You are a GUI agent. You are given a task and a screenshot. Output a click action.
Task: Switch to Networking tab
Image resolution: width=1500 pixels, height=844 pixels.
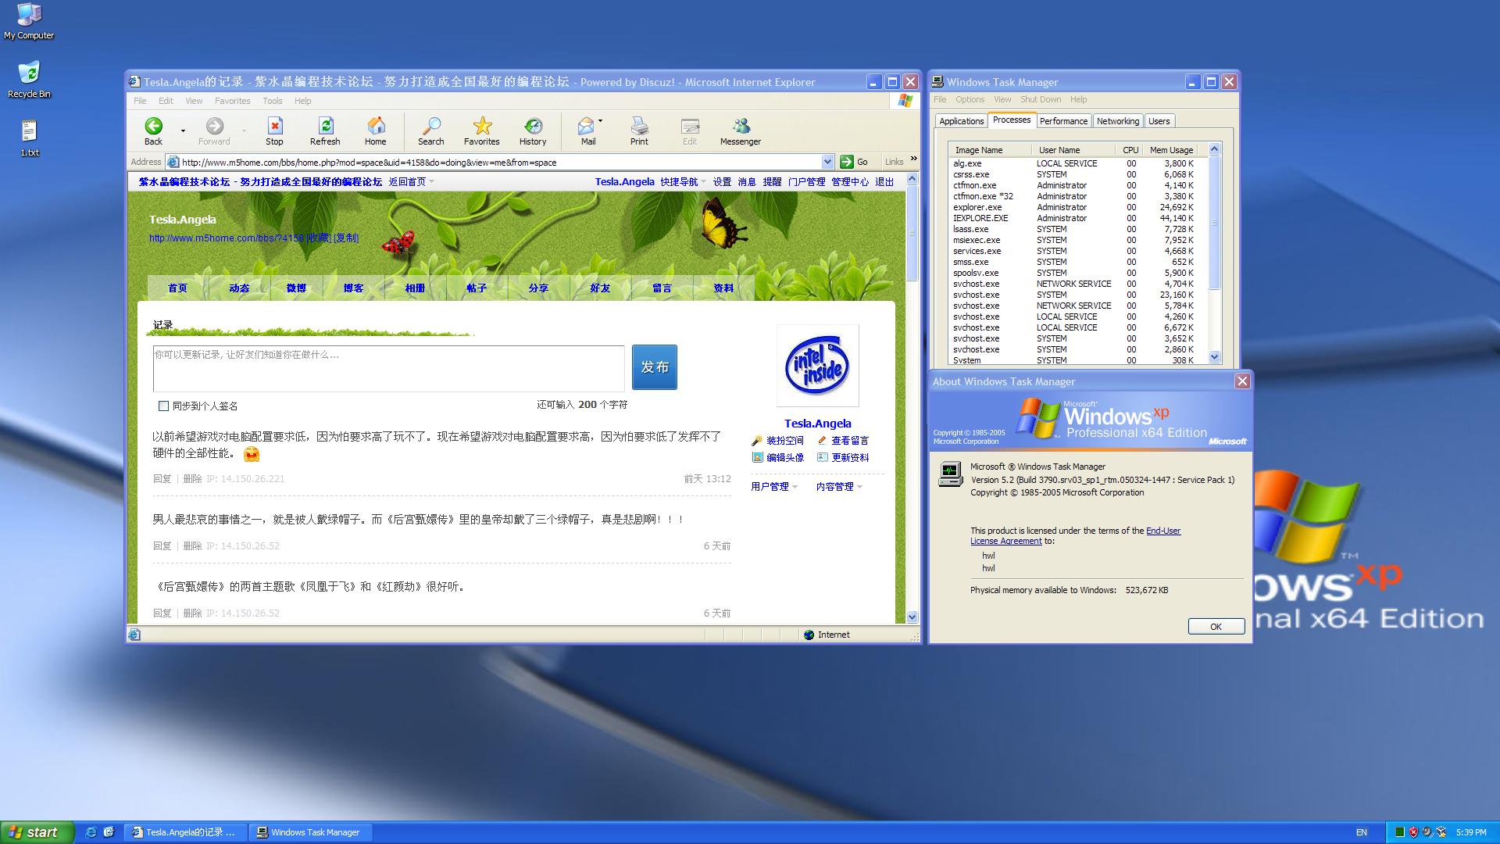(x=1117, y=121)
